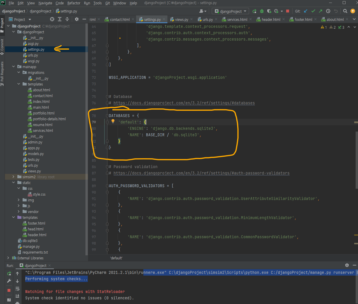This screenshot has height=304, width=358.
Task: Select models.py in project tree
Action: click(36, 154)
